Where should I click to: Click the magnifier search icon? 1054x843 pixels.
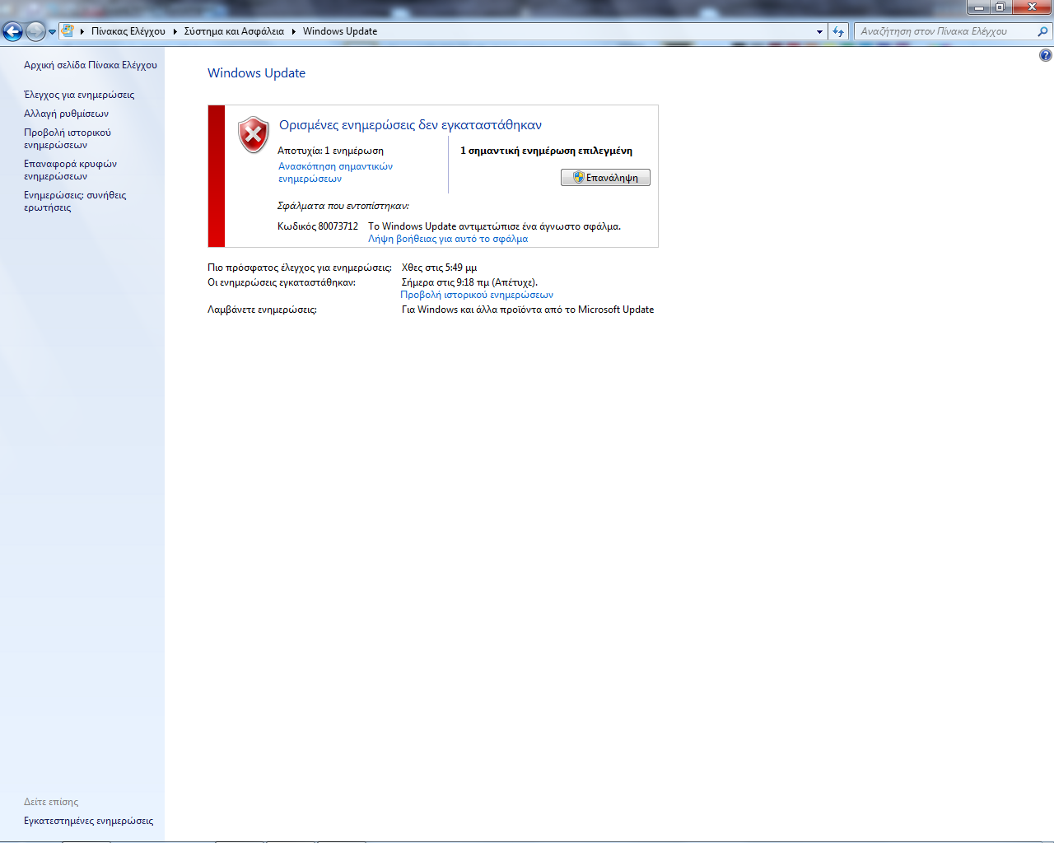[x=1043, y=31]
